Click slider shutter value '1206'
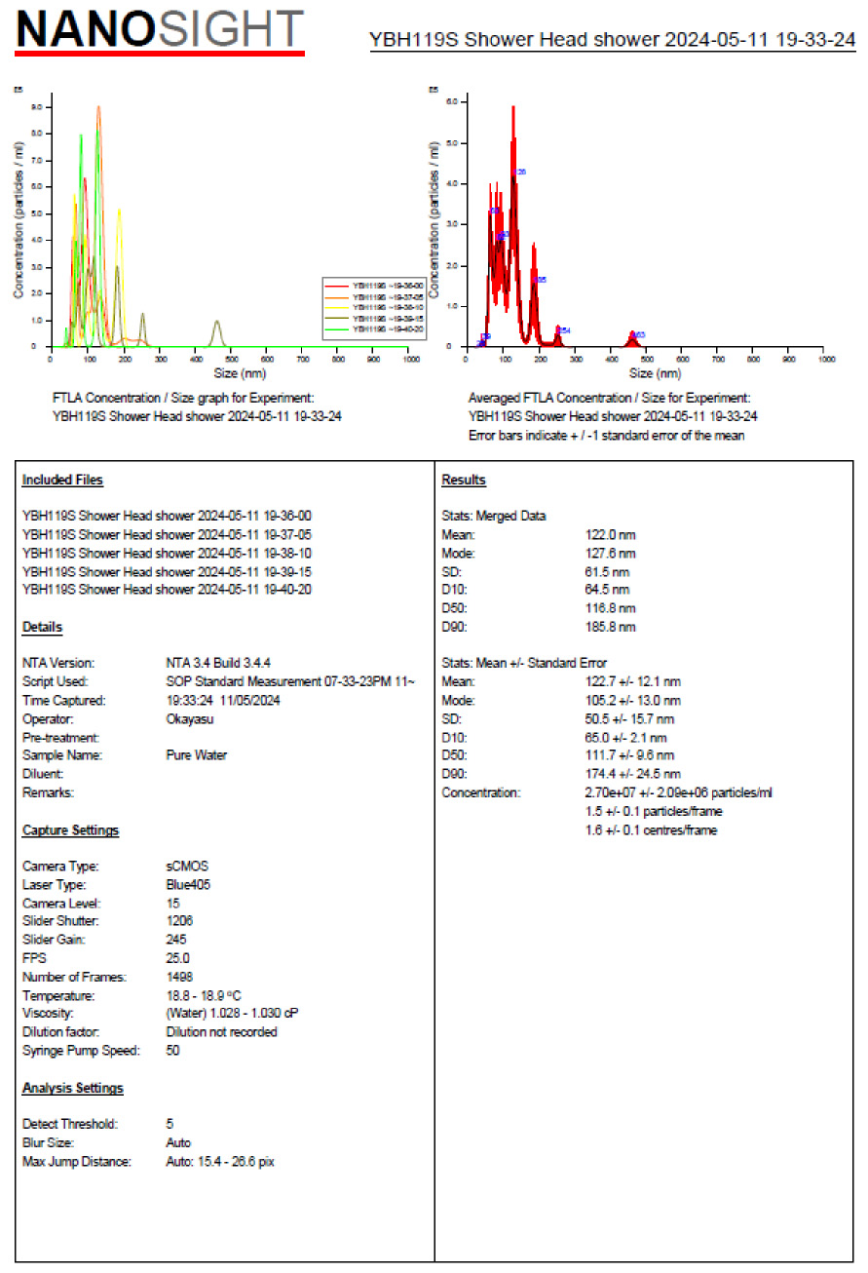This screenshot has height=1273, width=868. click(179, 921)
